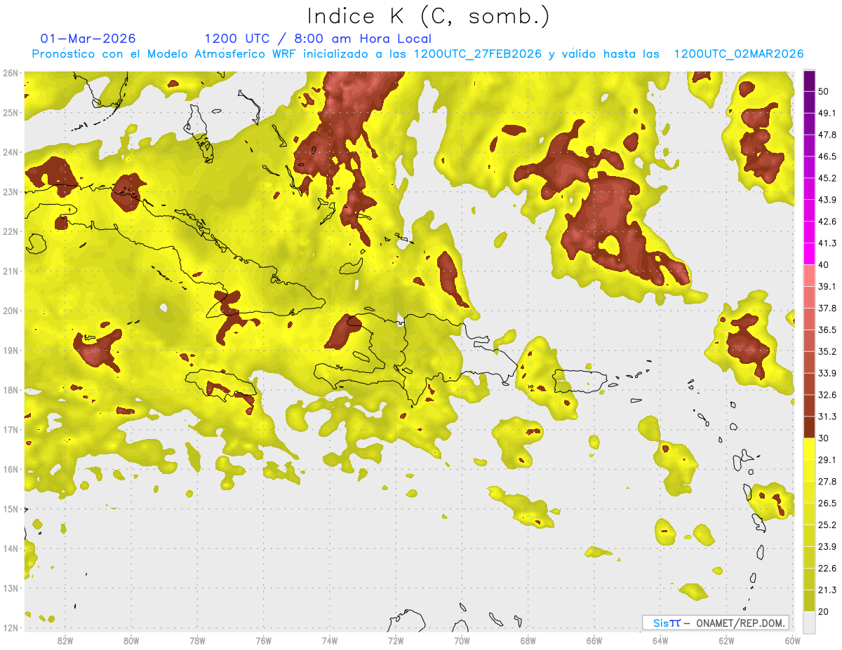Click the colorbar value 31.3

(827, 417)
